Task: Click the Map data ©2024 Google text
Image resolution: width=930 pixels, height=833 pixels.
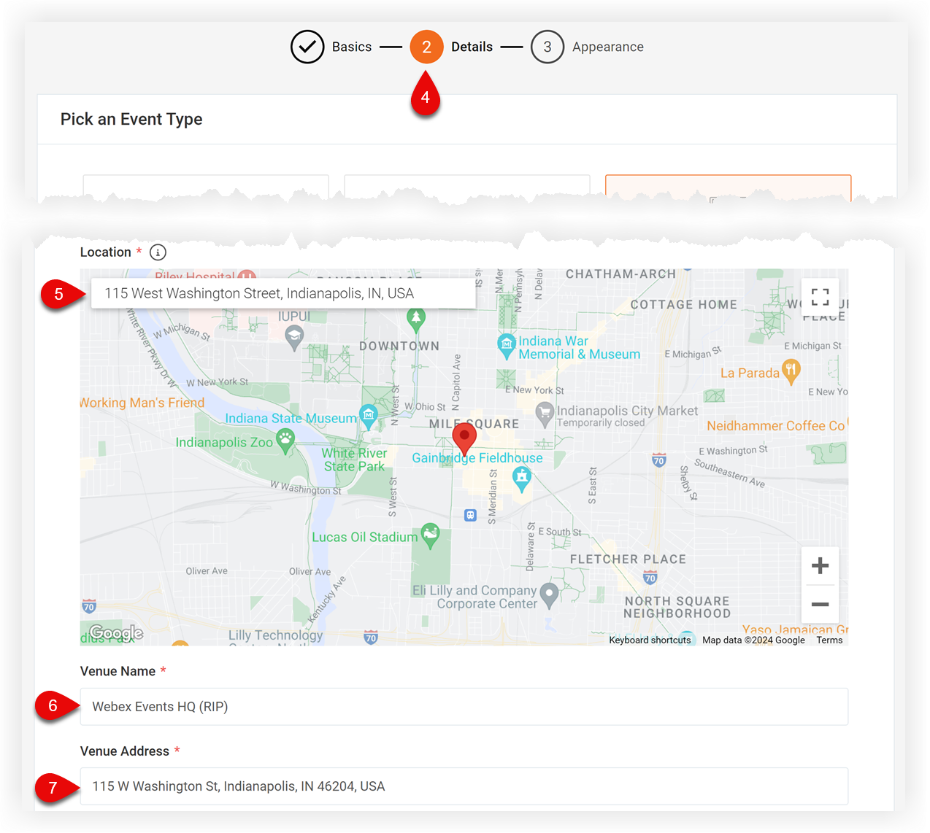Action: 753,640
